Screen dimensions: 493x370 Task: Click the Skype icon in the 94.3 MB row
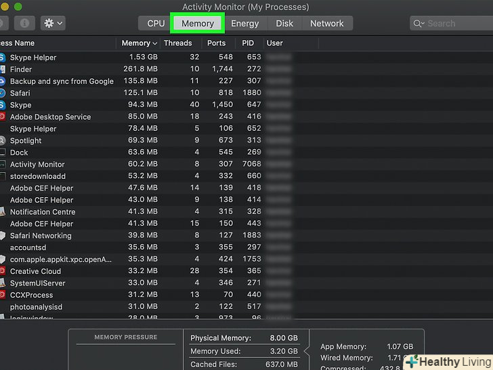pos(3,105)
